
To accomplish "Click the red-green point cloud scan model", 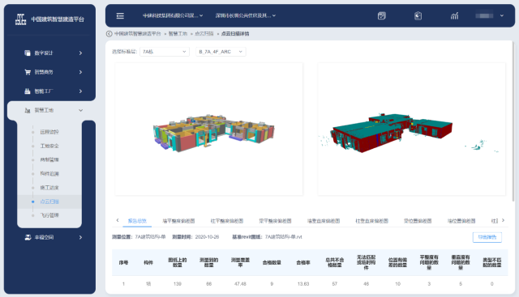I will 392,133.
